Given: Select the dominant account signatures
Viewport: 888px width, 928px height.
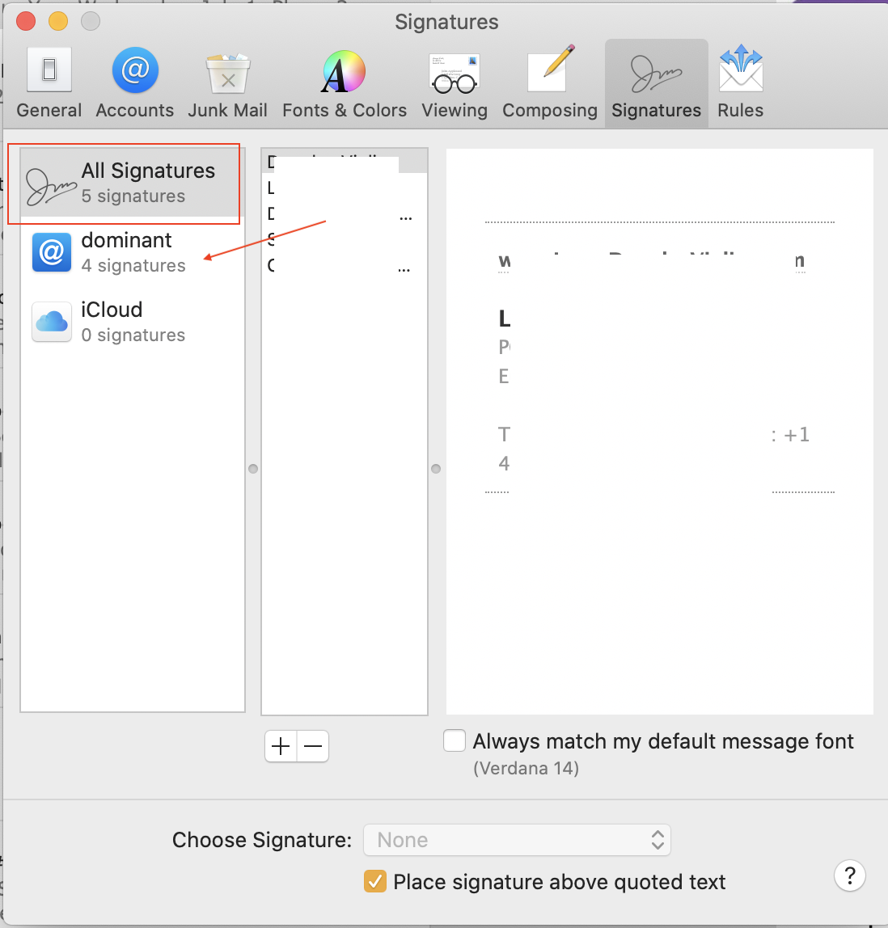Looking at the screenshot, I should coord(133,252).
